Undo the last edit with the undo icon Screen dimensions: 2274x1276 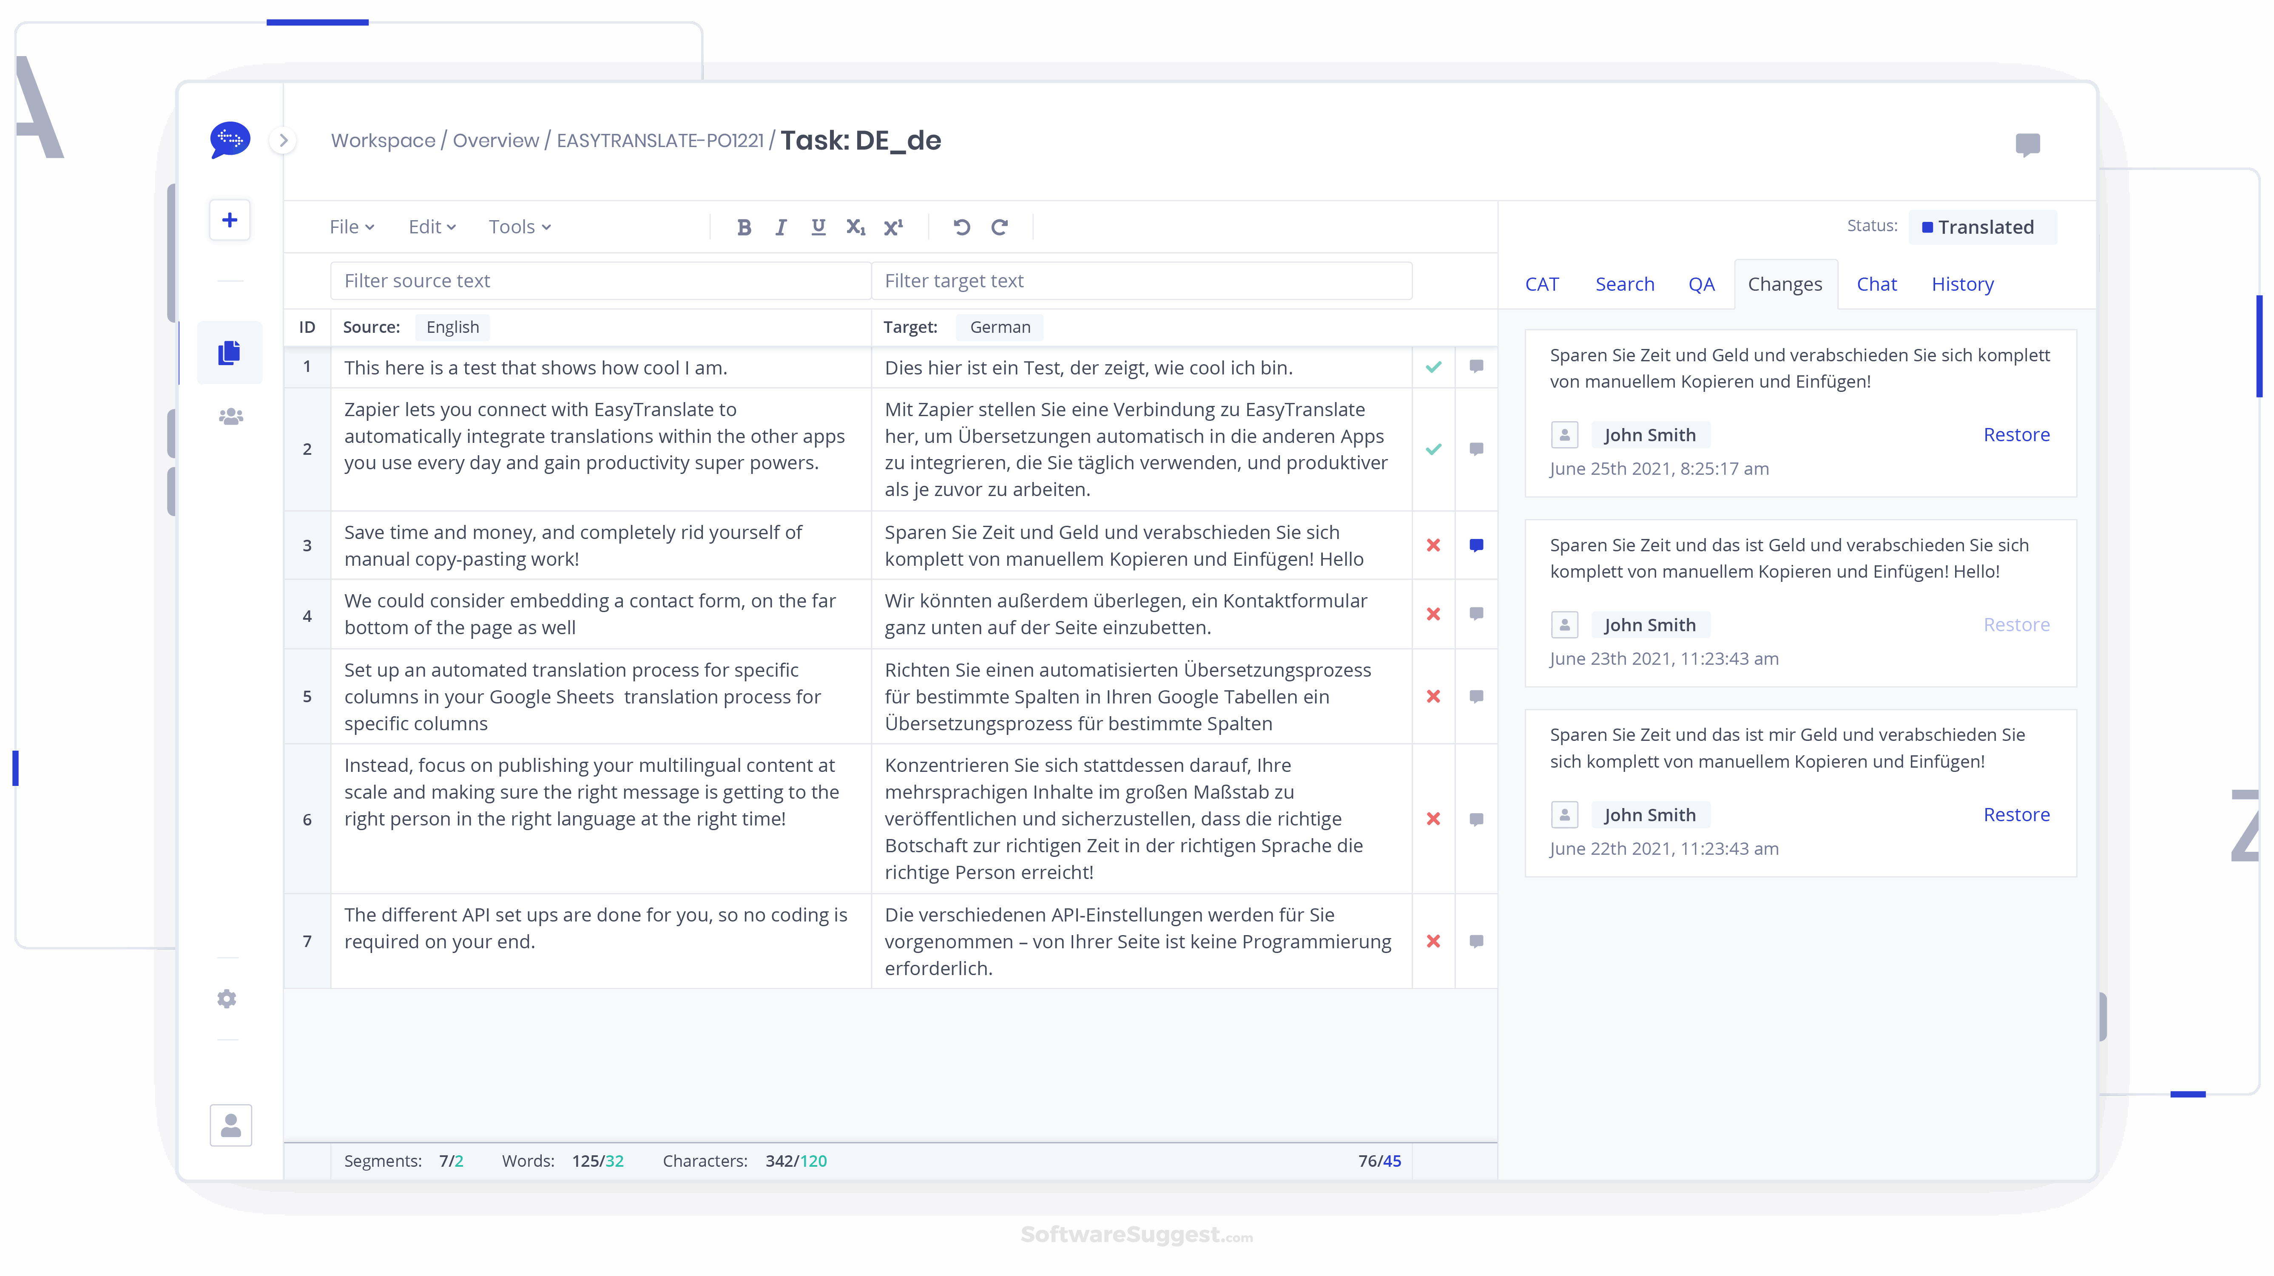coord(961,227)
